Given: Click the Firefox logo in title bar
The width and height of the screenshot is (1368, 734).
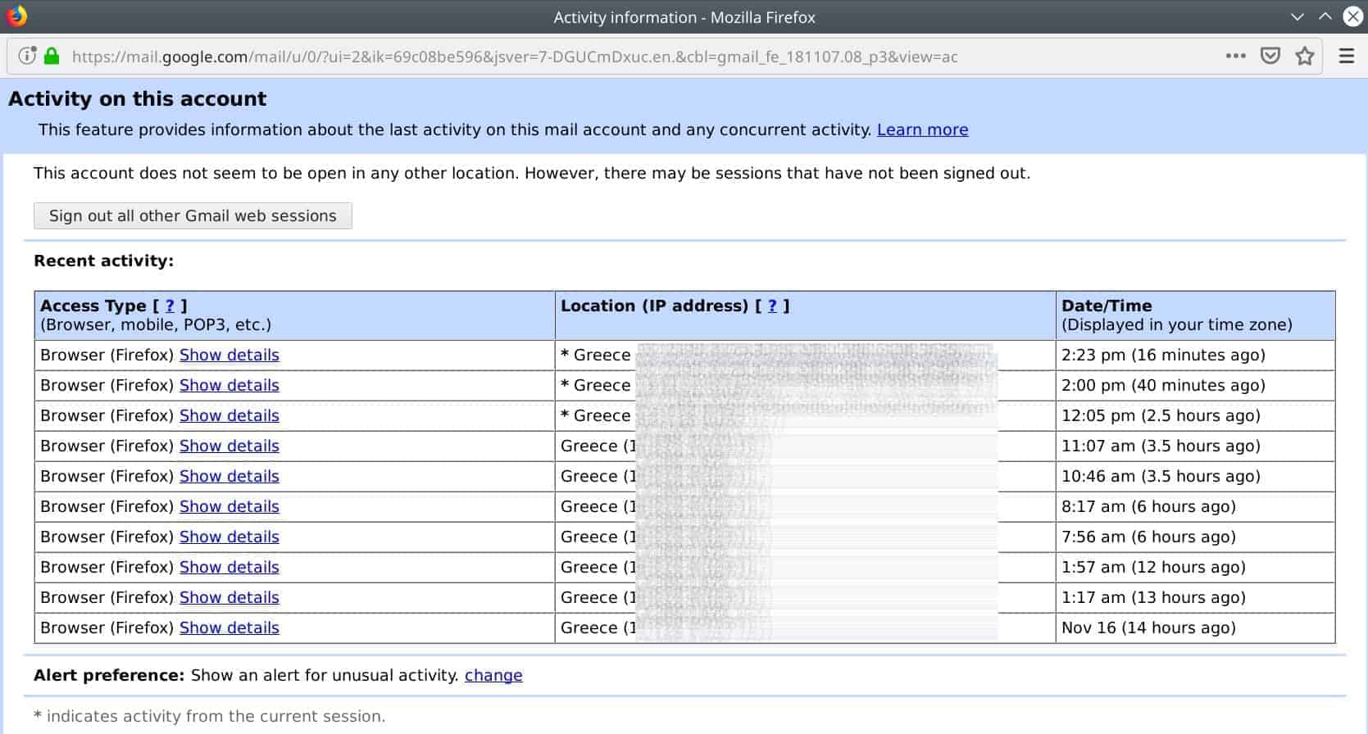Looking at the screenshot, I should pyautogui.click(x=16, y=16).
